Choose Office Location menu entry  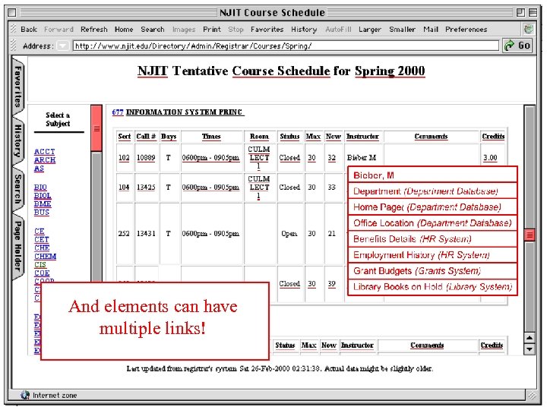coord(432,223)
